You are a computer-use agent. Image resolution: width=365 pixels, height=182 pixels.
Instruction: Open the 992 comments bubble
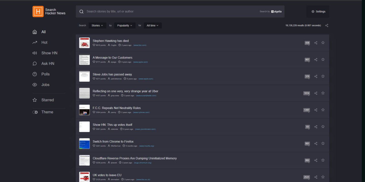(307, 161)
